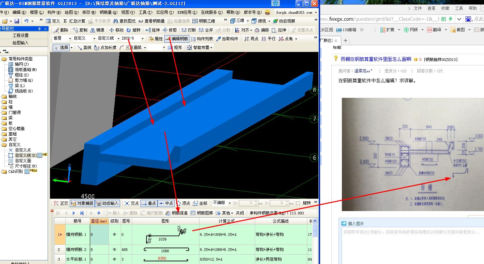This screenshot has width=484, height=264.
Task: Click 关闭 to close rebar editor
Action: (x=240, y=213)
